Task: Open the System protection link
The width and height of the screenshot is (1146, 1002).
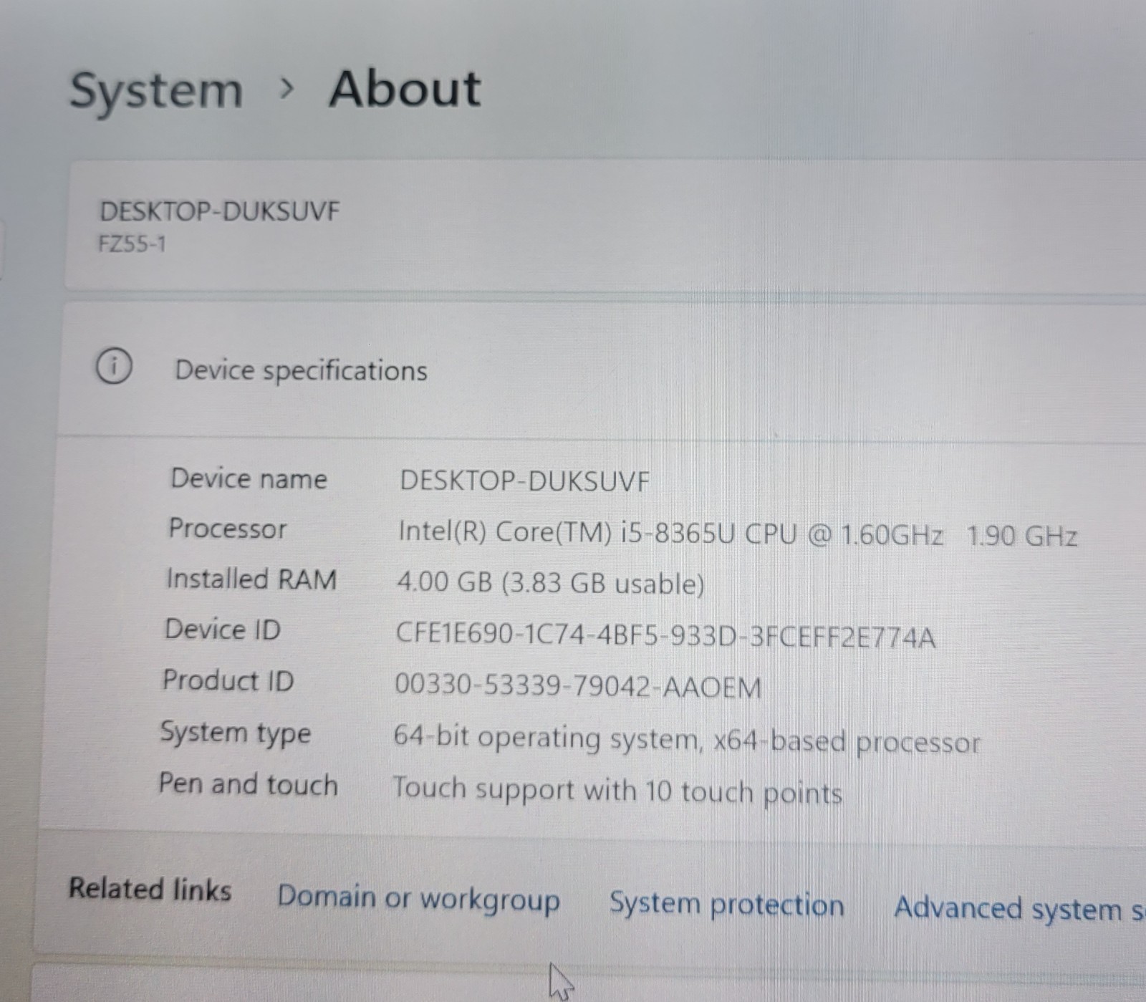Action: tap(726, 905)
